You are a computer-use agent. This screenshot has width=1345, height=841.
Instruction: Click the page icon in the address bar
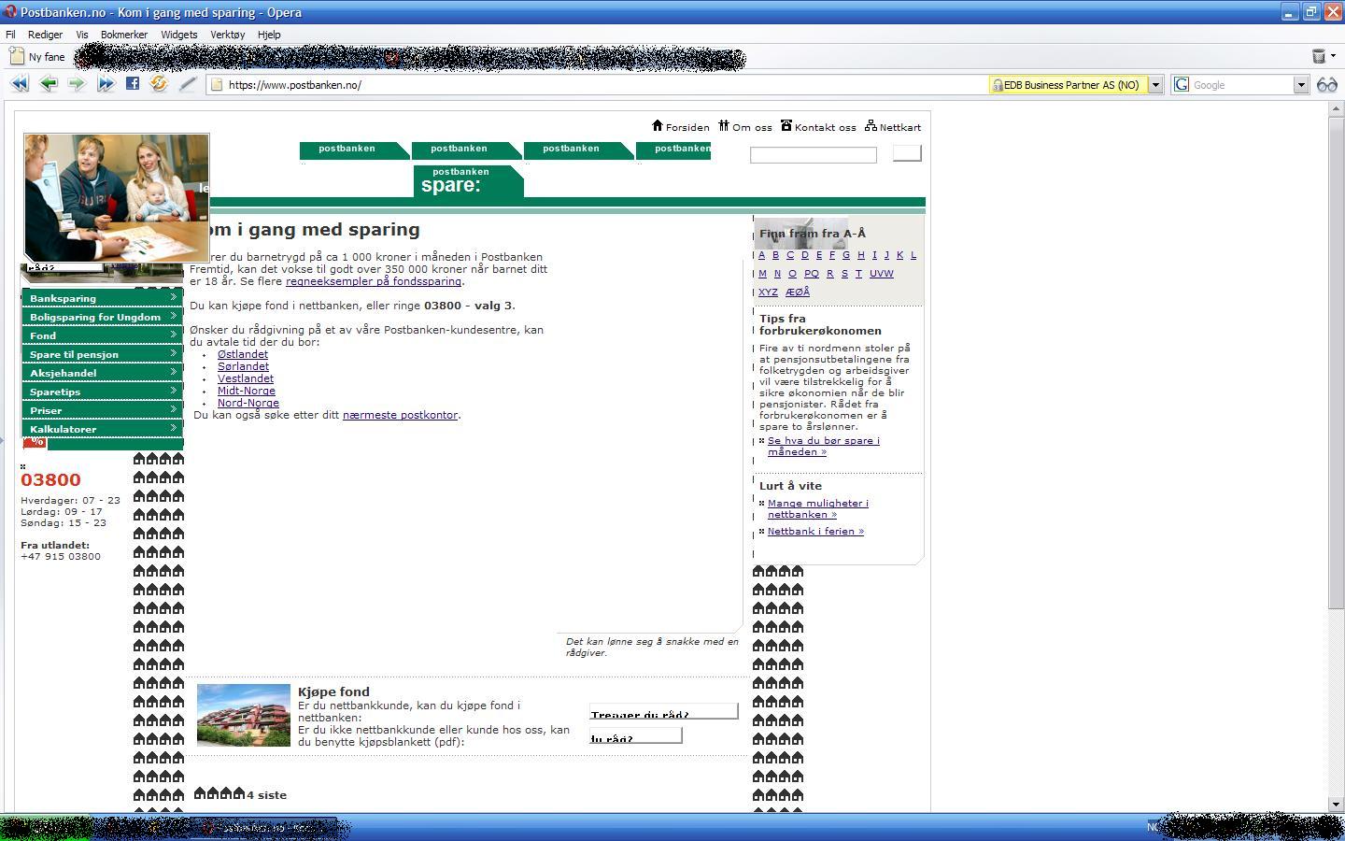pos(217,85)
